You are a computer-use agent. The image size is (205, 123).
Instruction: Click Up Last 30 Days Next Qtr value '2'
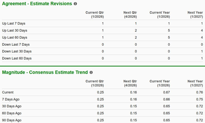point(136,30)
